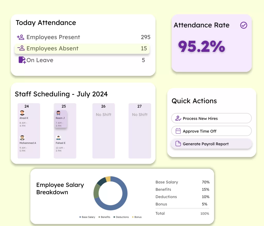The width and height of the screenshot is (264, 226).
Task: Click the Quick Actions heading
Action: pos(194,101)
